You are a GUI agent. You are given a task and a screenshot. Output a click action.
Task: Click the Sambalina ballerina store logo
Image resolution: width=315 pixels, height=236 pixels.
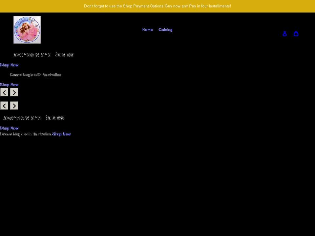[27, 29]
